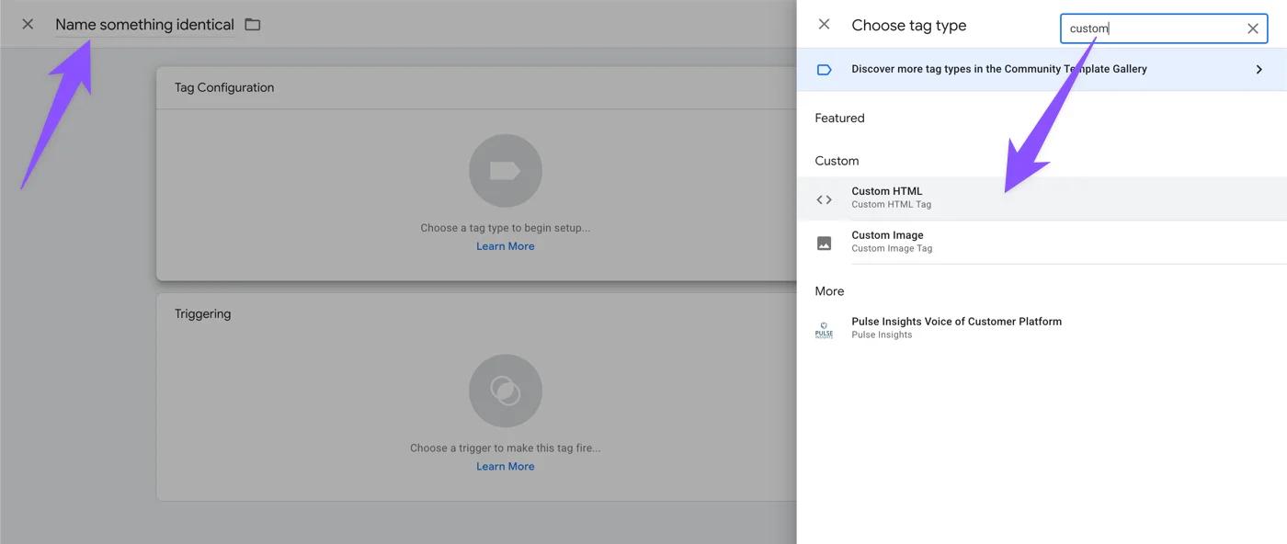Select the Custom Image tag type
The height and width of the screenshot is (544, 1287).
pos(1042,242)
